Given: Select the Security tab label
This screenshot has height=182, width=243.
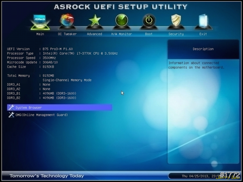Looking at the screenshot, I should pos(176,34).
